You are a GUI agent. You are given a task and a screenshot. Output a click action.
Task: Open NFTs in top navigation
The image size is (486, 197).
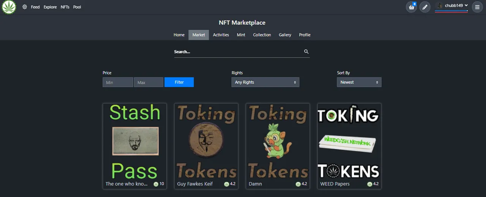65,7
